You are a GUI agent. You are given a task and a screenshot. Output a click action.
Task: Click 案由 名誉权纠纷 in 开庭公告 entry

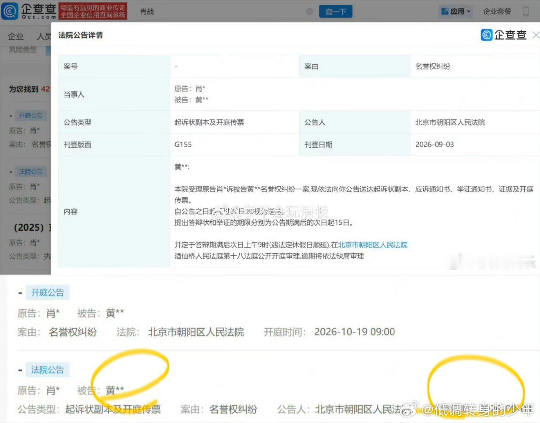72,332
